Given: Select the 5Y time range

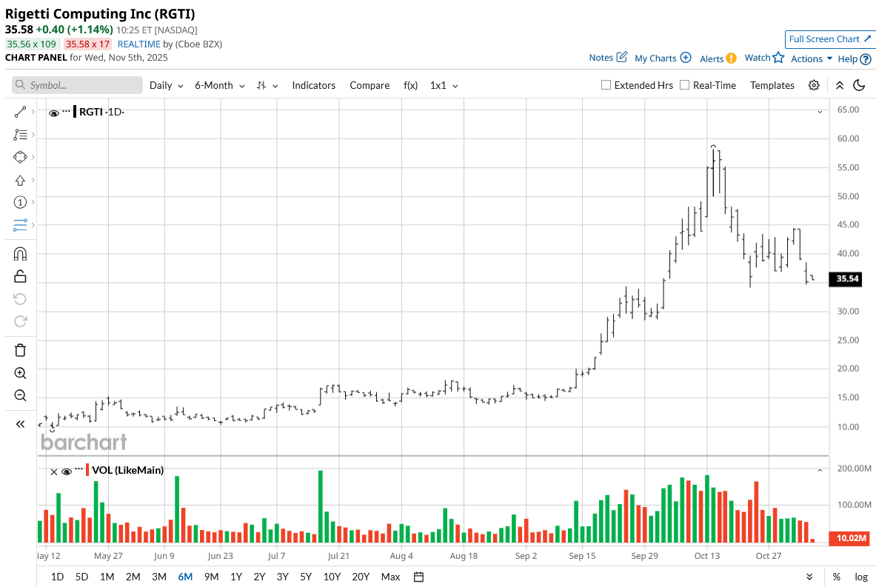Looking at the screenshot, I should coord(306,577).
